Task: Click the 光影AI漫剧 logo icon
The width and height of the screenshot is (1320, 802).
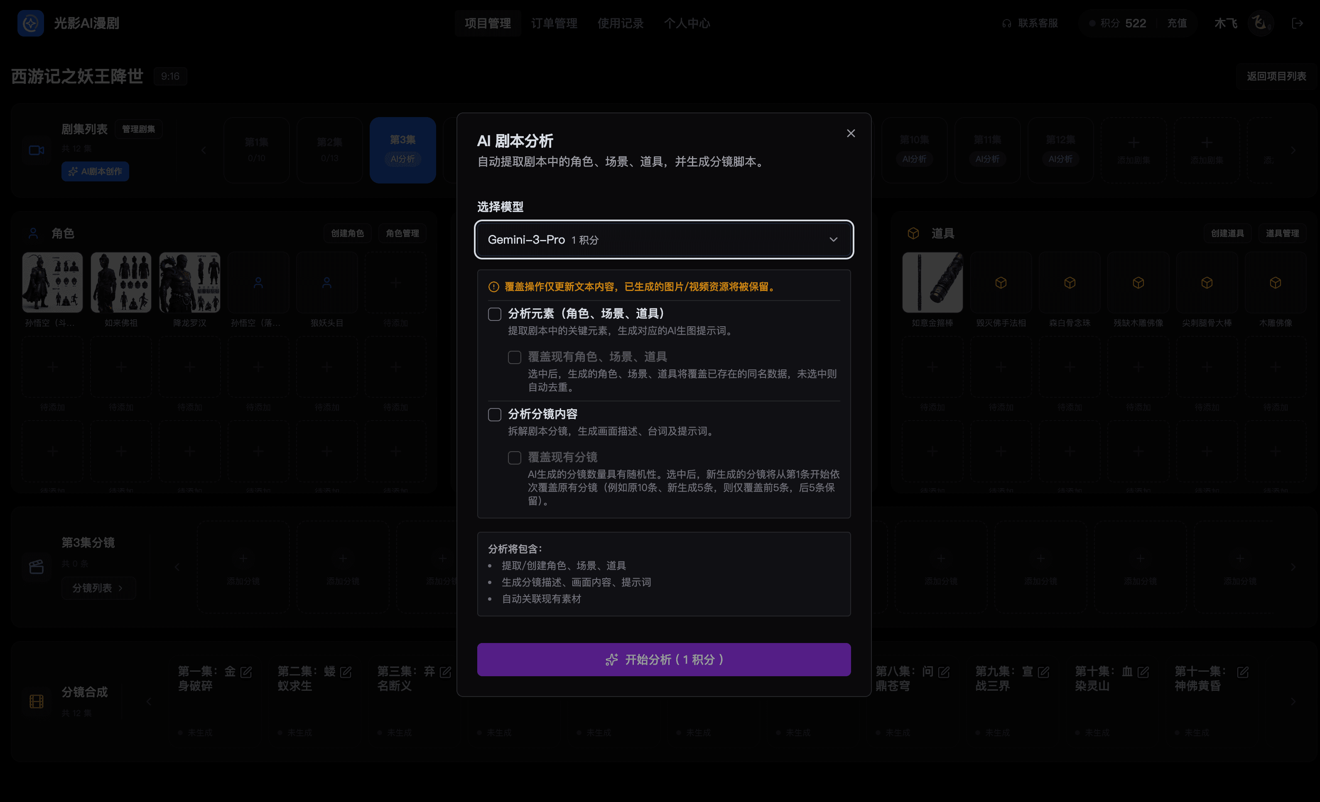Action: tap(31, 23)
